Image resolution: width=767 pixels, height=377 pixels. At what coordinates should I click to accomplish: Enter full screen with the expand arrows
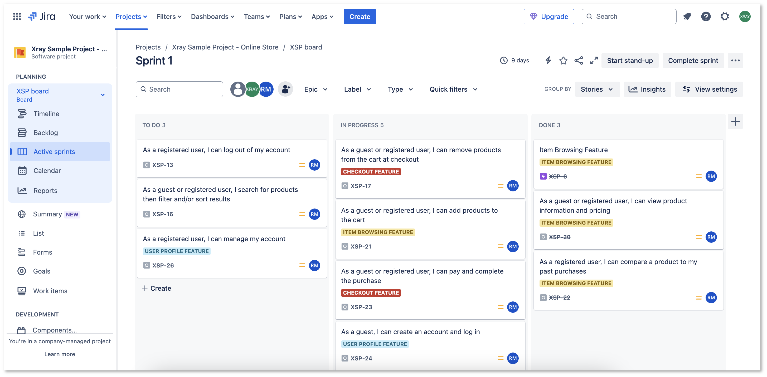(x=594, y=60)
